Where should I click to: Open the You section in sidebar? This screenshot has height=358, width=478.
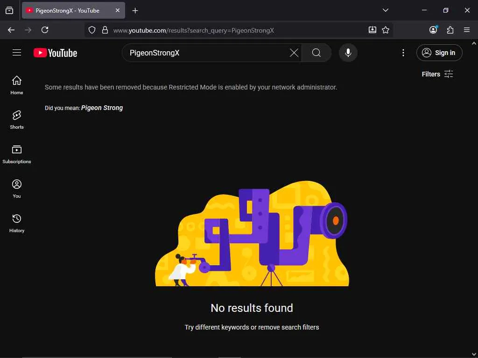17,189
